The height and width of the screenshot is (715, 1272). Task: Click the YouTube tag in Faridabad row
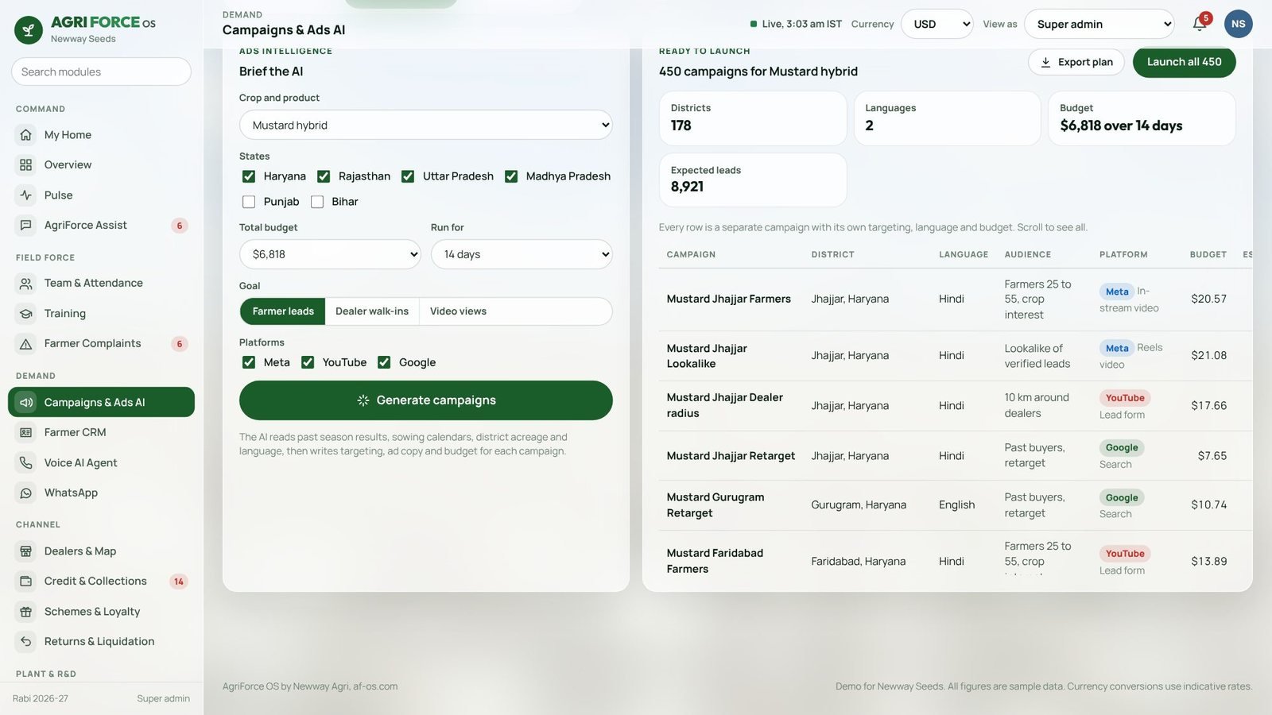click(1125, 554)
